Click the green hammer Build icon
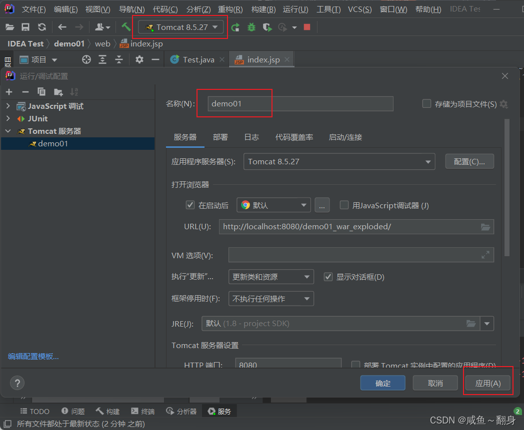 coord(126,26)
